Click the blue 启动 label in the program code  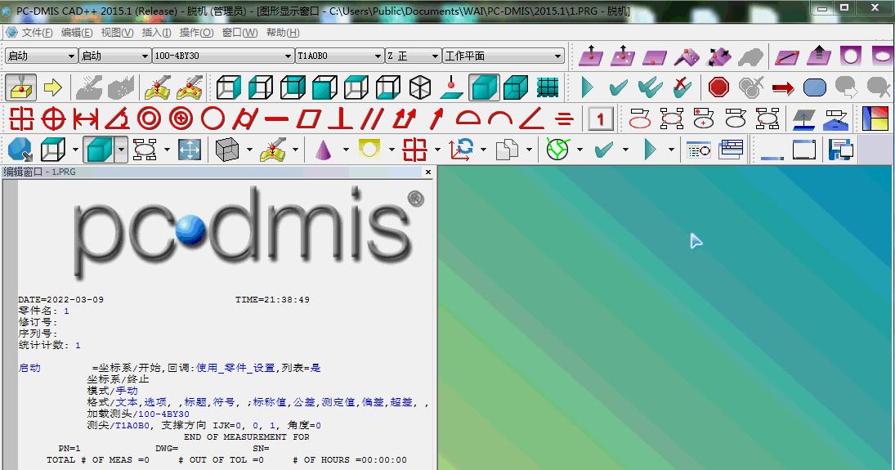29,368
